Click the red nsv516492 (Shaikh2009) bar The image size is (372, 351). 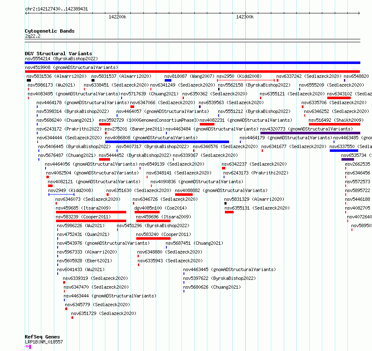coord(334,124)
